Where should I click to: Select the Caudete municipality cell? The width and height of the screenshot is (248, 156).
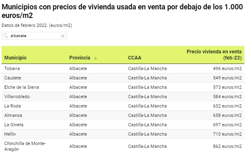13,78
